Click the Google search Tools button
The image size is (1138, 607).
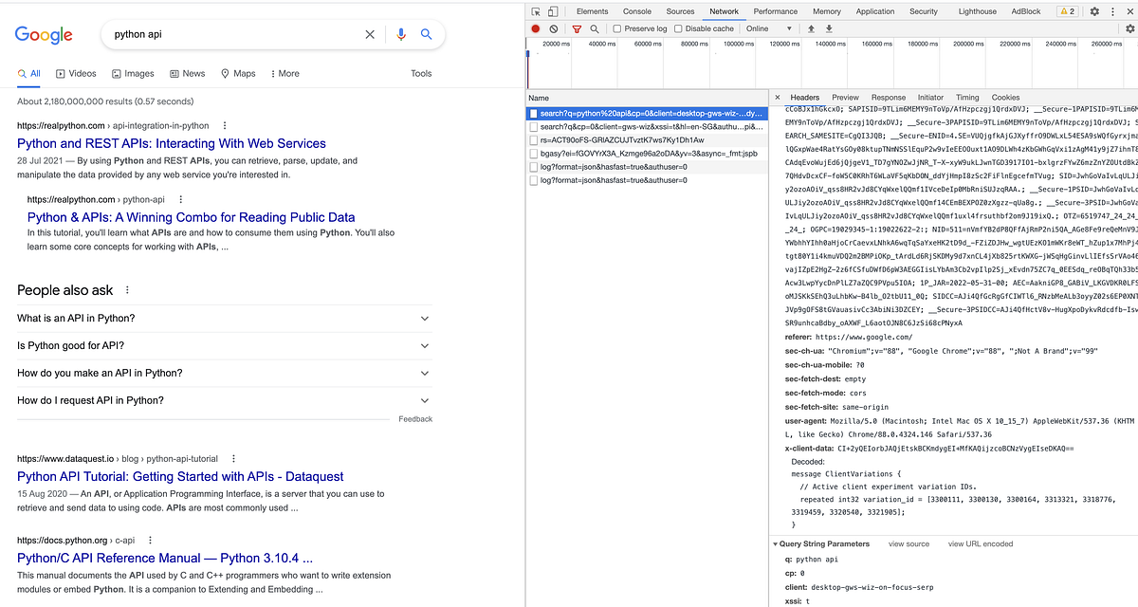421,73
